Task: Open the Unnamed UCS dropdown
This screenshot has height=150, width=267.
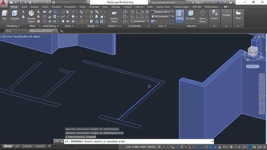Action: 140,21
